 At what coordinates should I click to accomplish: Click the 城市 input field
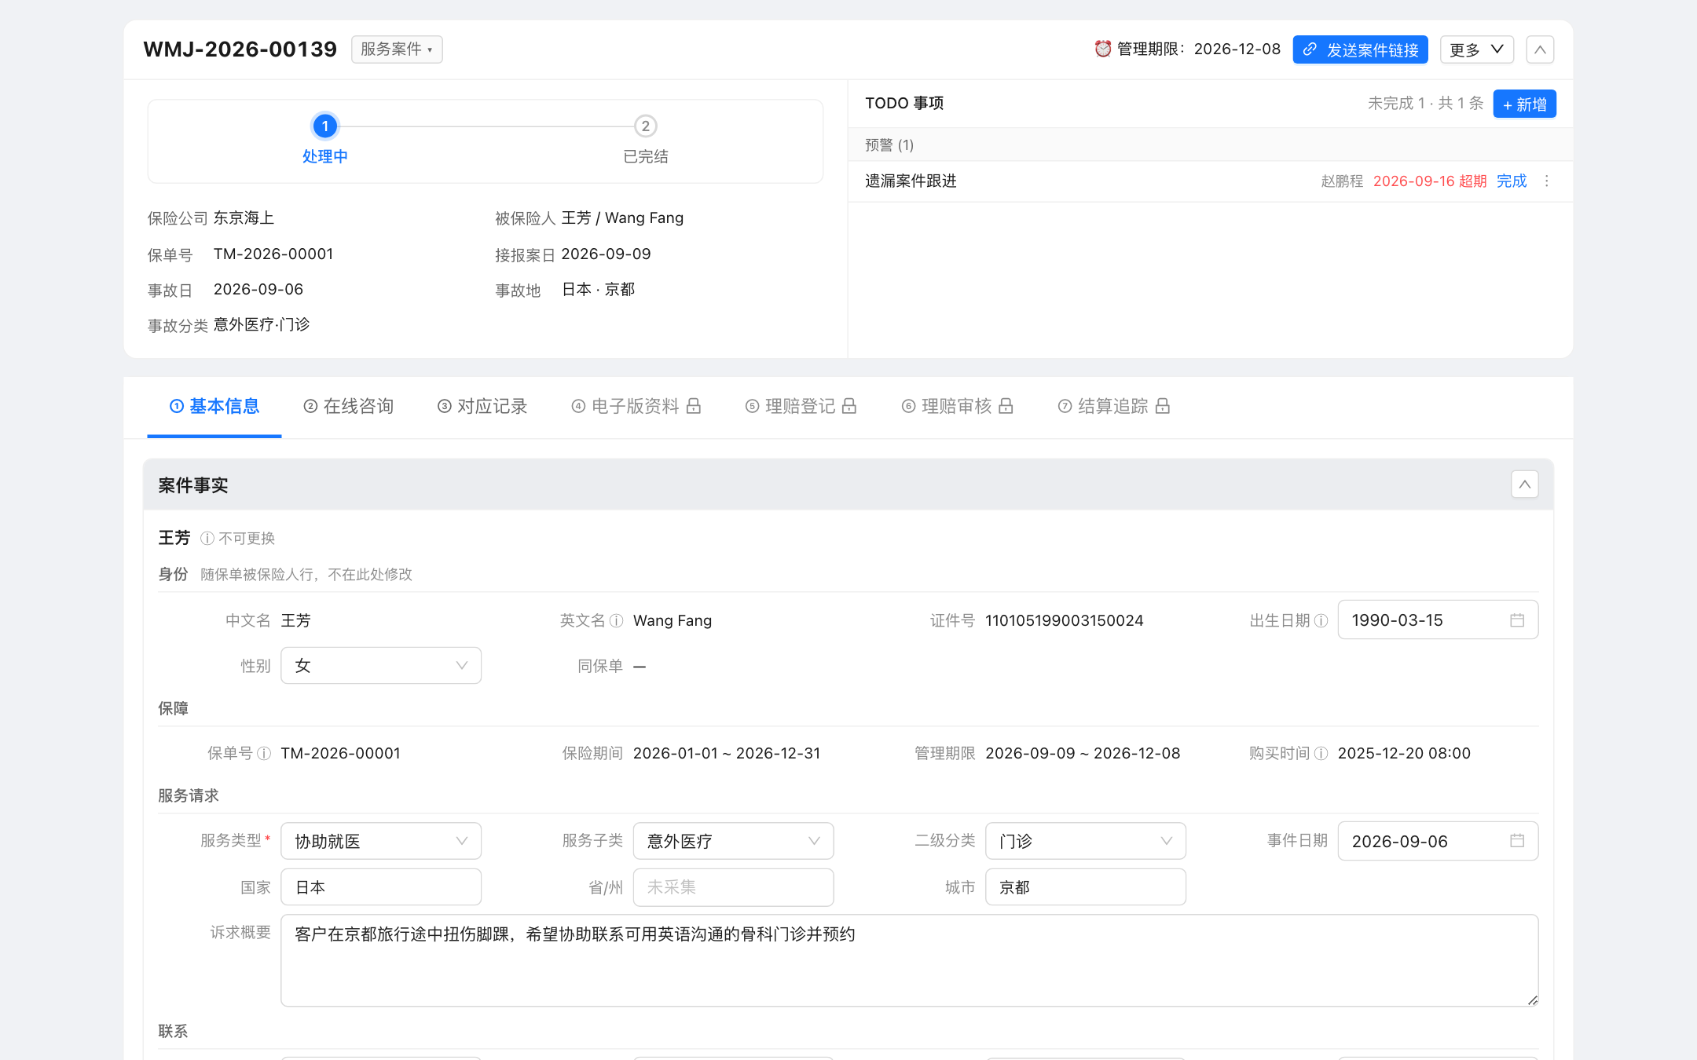coord(1086,887)
